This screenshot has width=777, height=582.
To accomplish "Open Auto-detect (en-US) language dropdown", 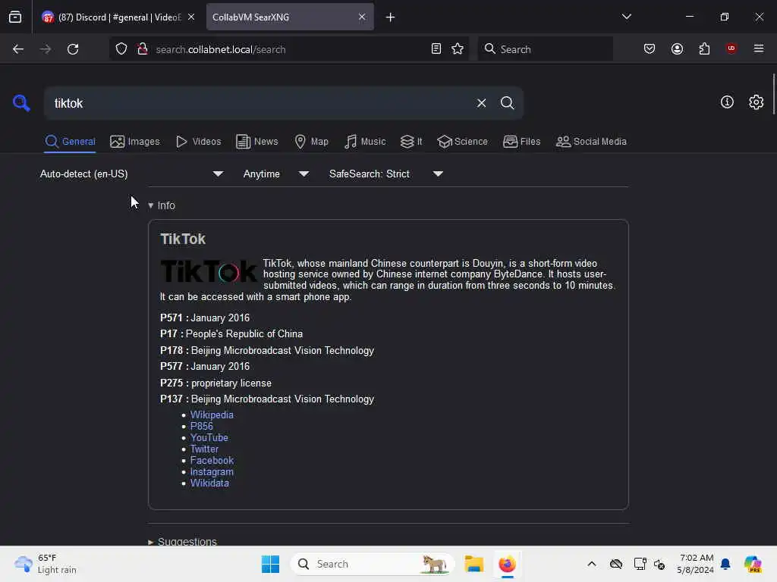I will pos(131,174).
